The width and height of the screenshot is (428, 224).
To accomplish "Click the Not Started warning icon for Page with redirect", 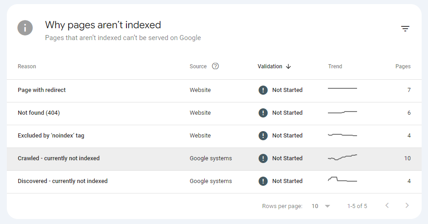I will pos(263,90).
